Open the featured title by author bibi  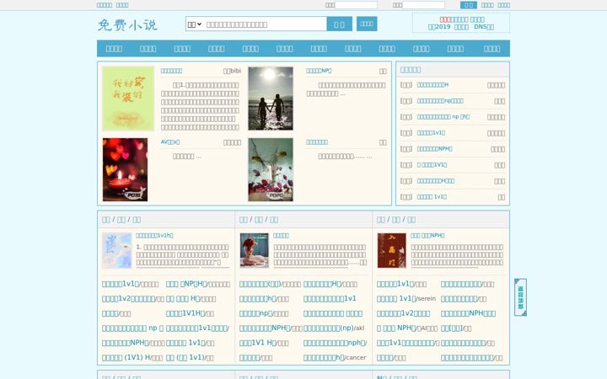171,71
